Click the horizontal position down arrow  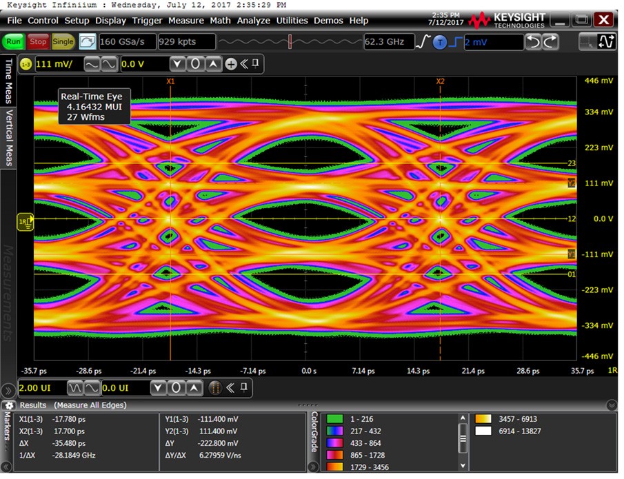[158, 388]
